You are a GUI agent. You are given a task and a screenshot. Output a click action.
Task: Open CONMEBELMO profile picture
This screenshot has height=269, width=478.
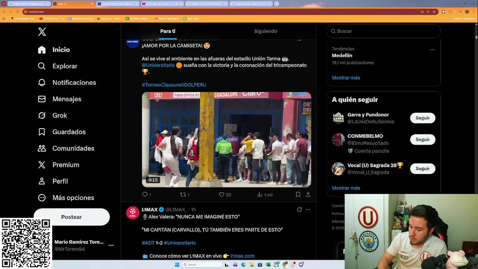[338, 140]
